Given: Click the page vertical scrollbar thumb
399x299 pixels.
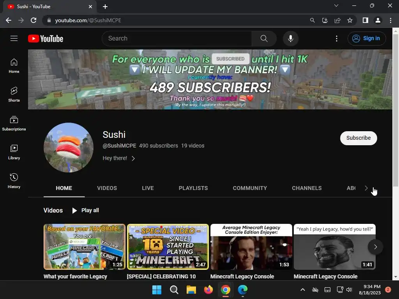Looking at the screenshot, I should (x=395, y=111).
